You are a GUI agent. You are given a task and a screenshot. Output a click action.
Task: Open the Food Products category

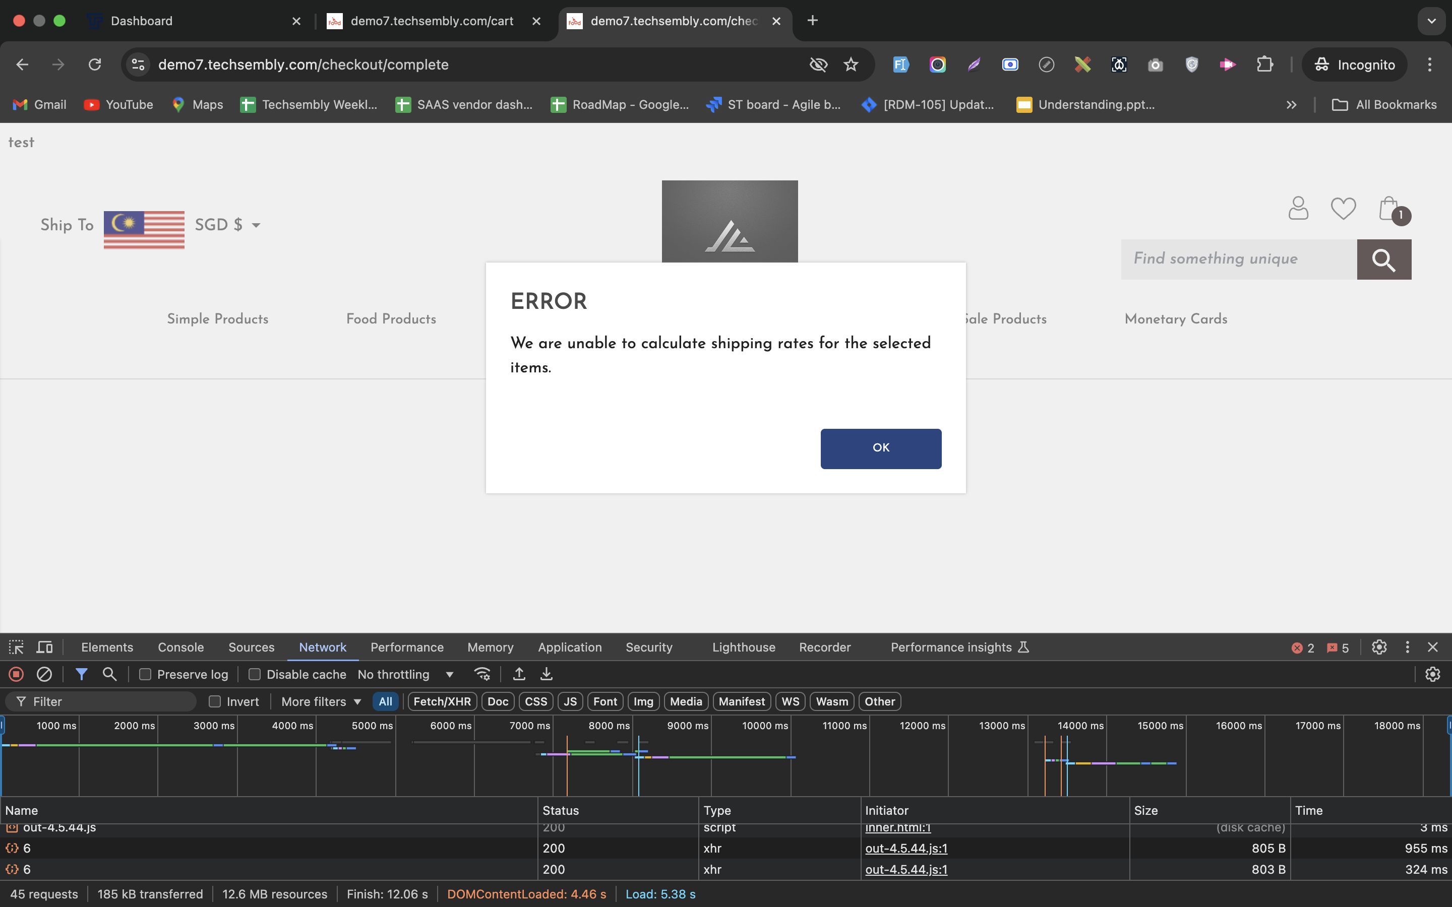[x=391, y=318]
